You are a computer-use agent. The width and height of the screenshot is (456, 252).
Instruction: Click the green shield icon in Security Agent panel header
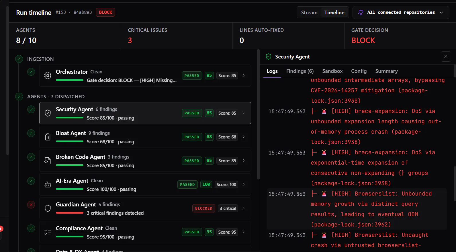[x=269, y=57]
